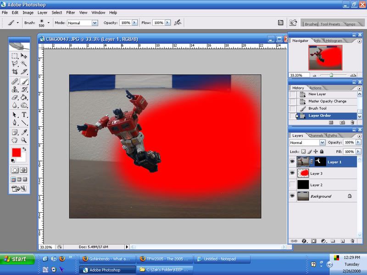Open tool preset picker arrow
The image size is (367, 275).
(17, 22)
